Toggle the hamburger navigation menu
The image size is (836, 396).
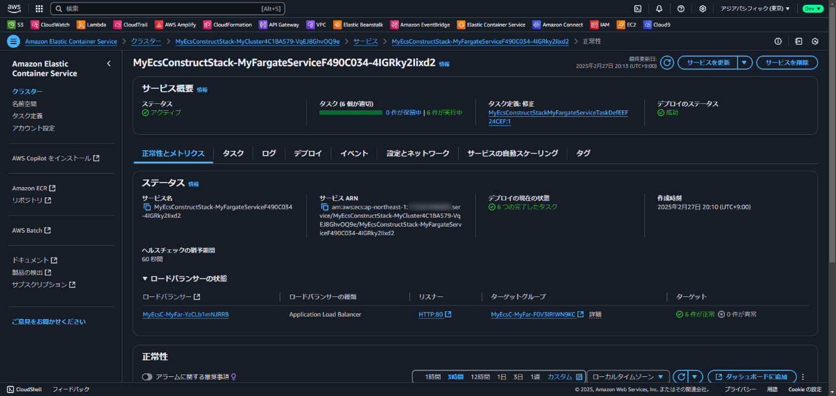tap(13, 41)
